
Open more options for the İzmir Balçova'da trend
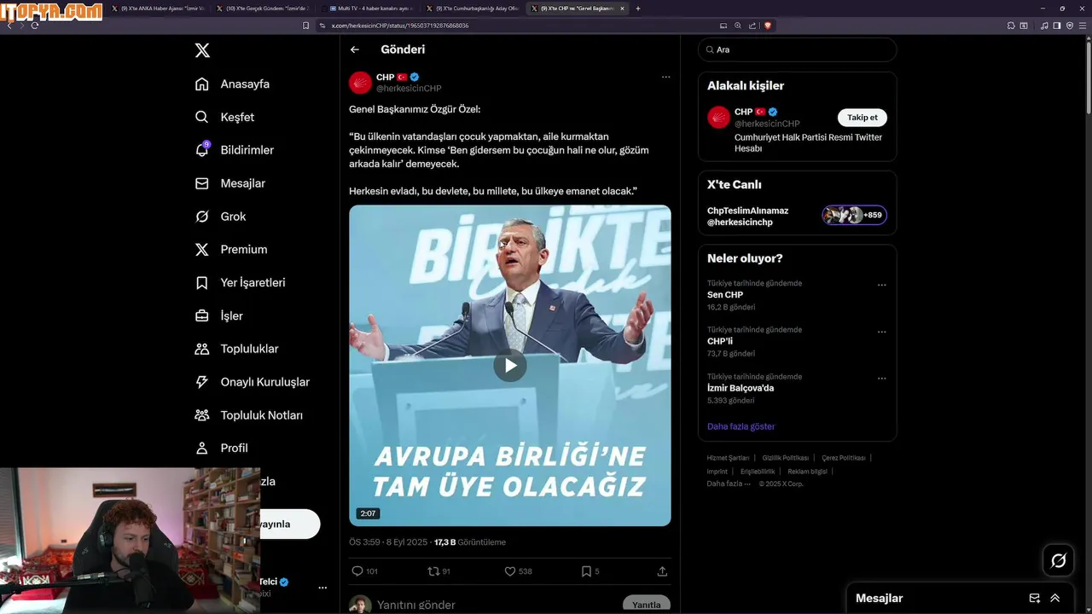pos(881,378)
